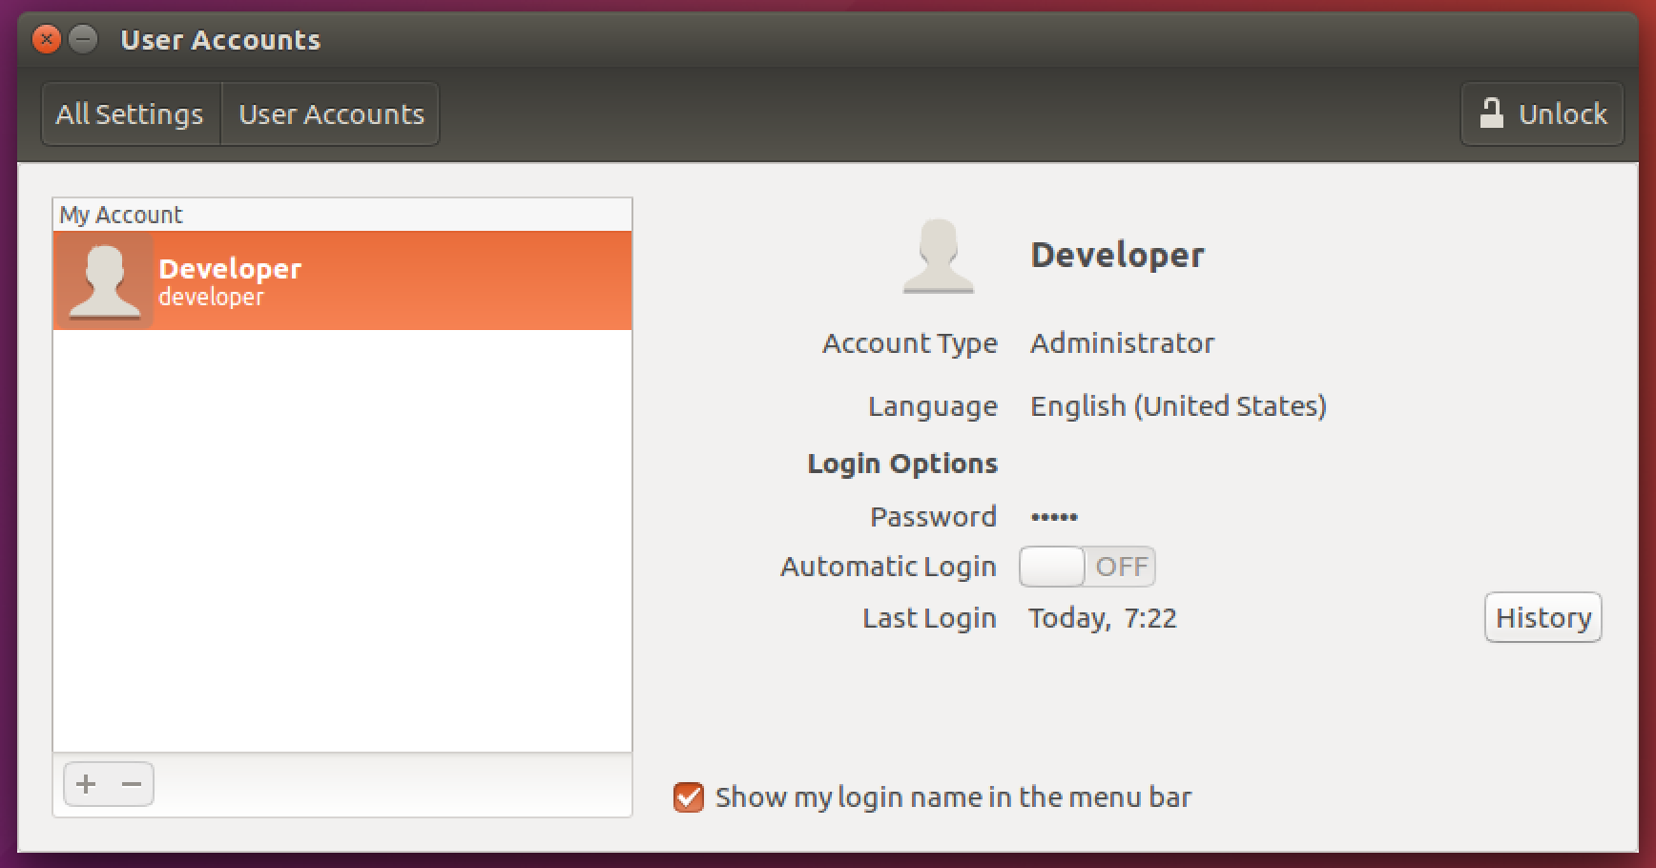1656x868 pixels.
Task: Click the password dots to change password
Action: tap(1054, 517)
